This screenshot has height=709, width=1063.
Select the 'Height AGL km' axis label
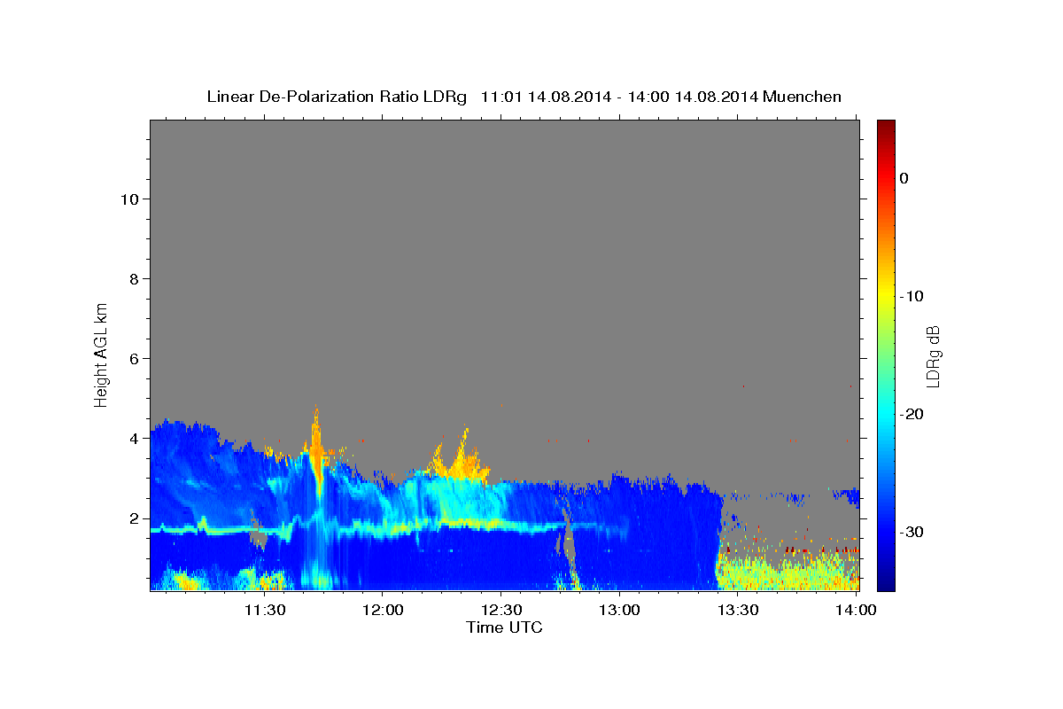click(101, 354)
